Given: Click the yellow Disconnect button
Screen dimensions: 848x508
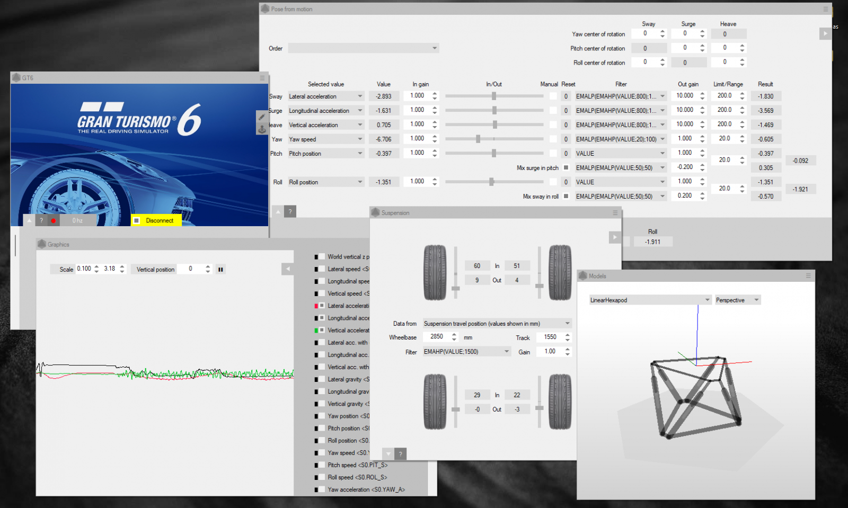Looking at the screenshot, I should pyautogui.click(x=156, y=220).
